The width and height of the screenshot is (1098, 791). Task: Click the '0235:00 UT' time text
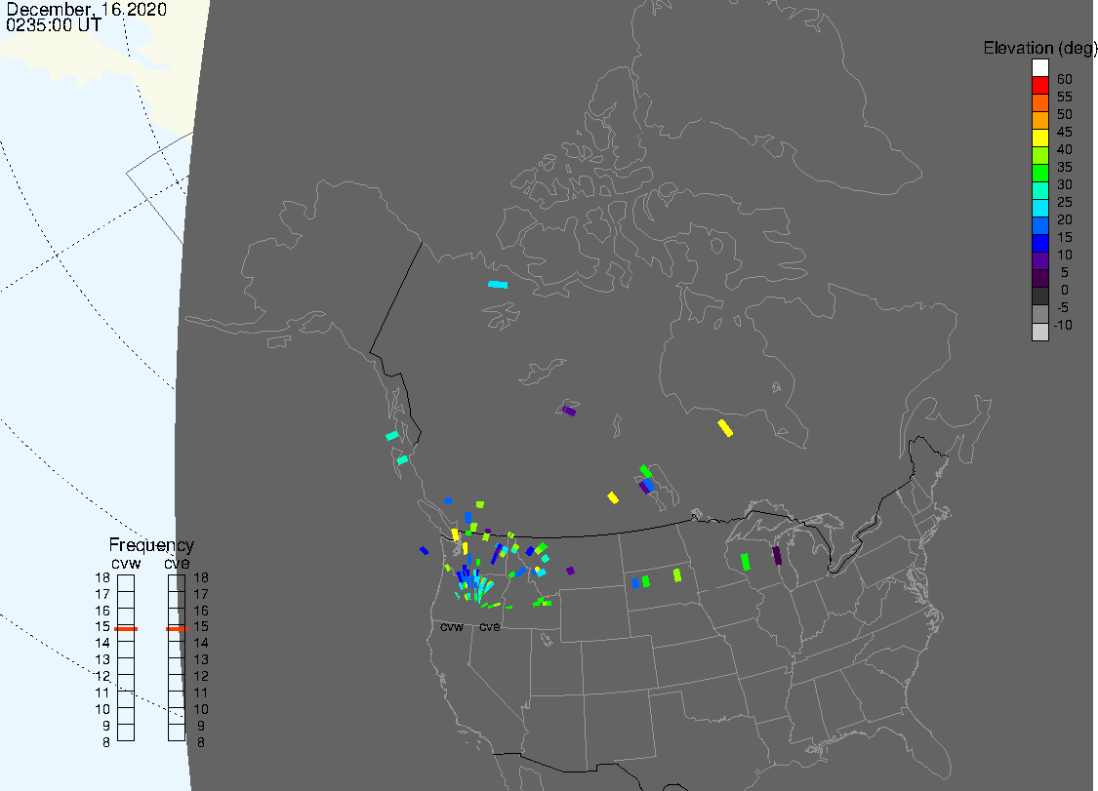click(x=54, y=25)
